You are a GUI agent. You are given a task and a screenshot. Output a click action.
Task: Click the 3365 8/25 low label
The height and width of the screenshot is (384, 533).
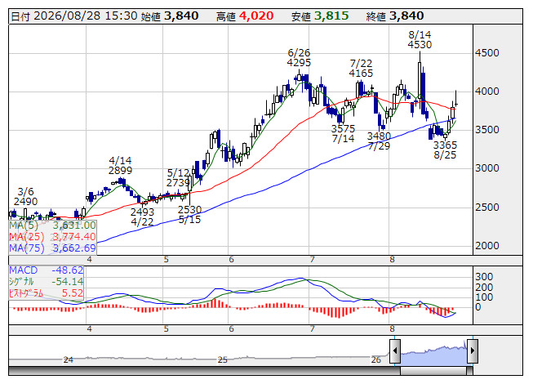tap(445, 150)
